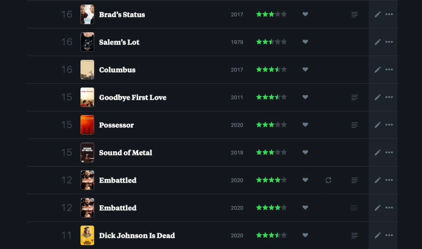Viewport: 422px width, 249px height.
Task: Toggle the like heart for Sound of Metal
Action: pos(305,153)
